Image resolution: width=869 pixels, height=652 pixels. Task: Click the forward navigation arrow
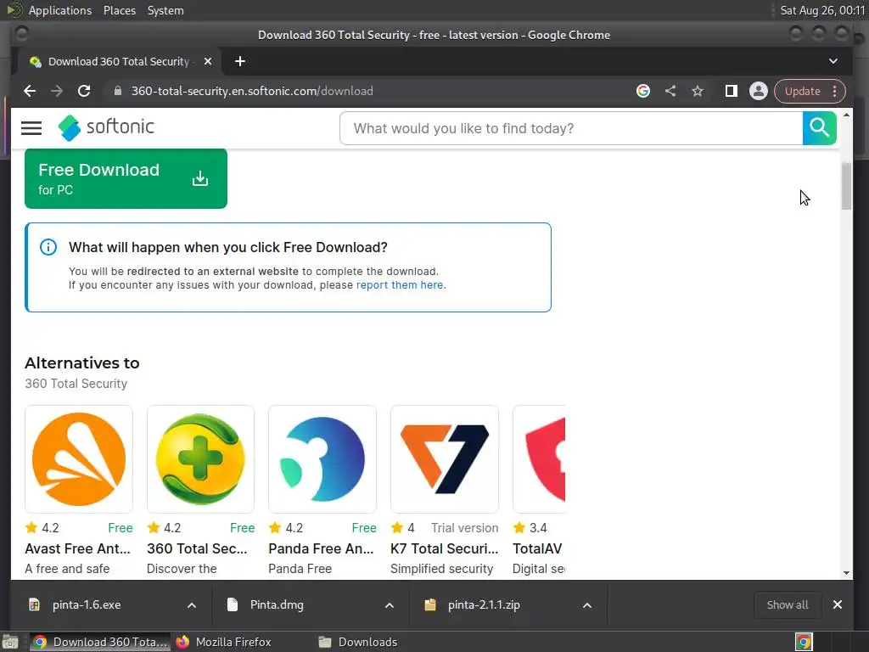pyautogui.click(x=57, y=91)
